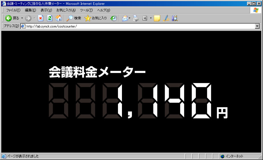Click the grayed-out Forward arrow button
The image size is (263, 160).
(x=28, y=18)
